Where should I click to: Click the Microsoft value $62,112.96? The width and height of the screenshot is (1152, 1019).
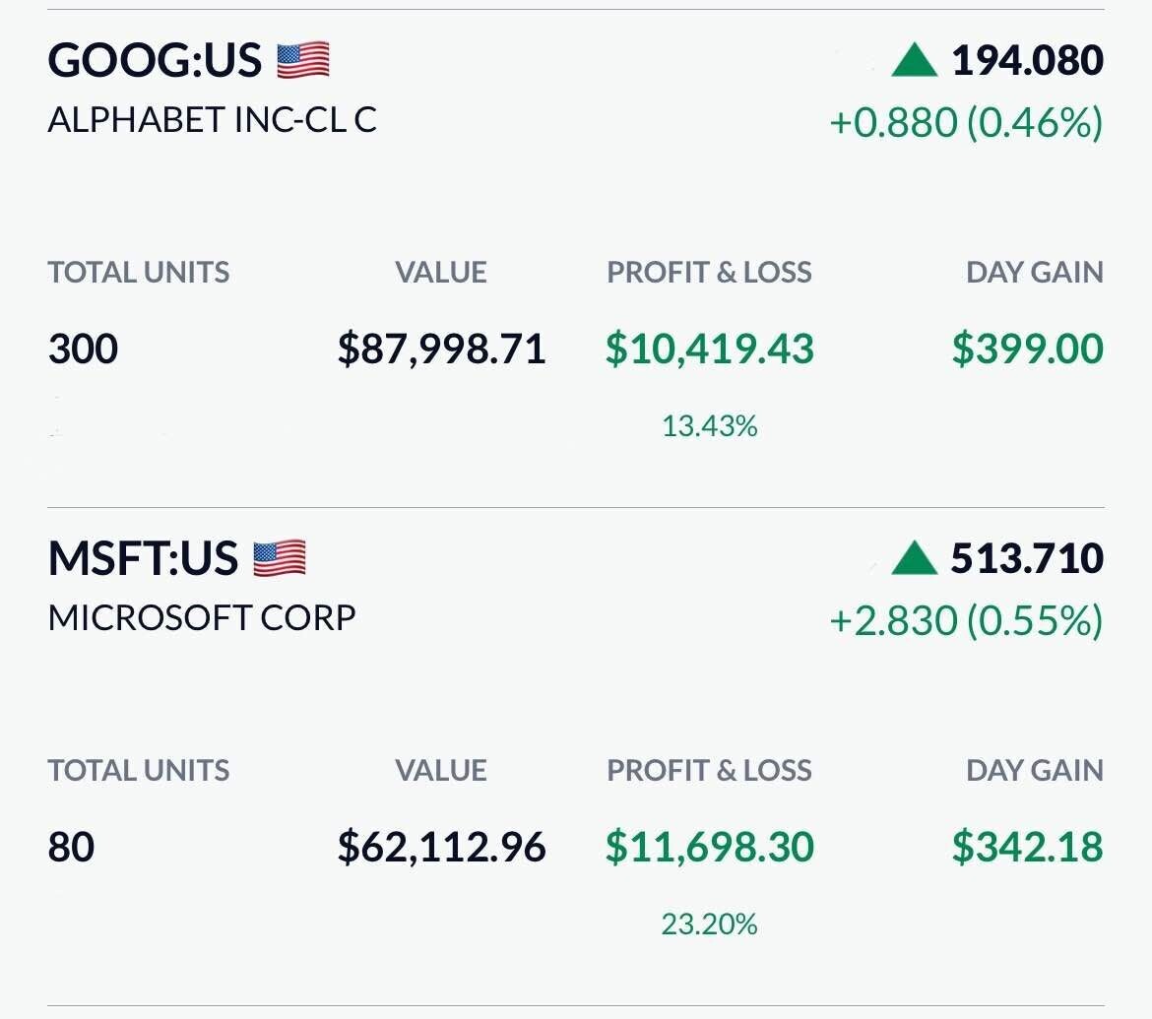click(441, 848)
